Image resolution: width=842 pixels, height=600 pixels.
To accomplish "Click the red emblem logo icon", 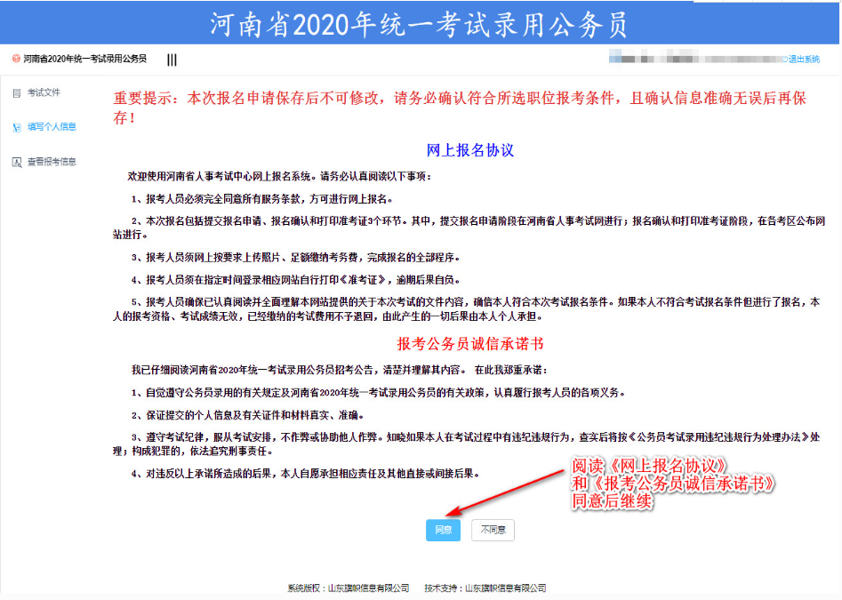I will 16,59.
